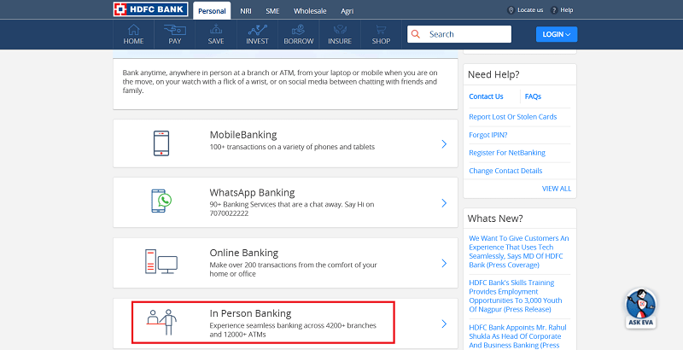Focus the Search input field

(459, 34)
